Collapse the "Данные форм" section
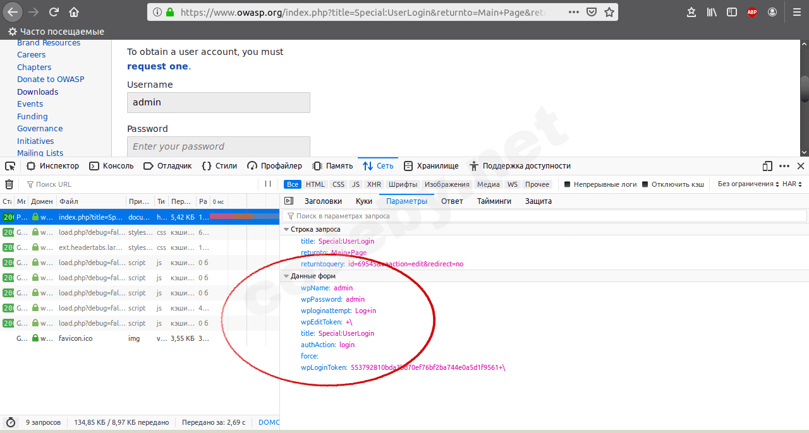Viewport: 809px width, 433px height. pos(286,276)
